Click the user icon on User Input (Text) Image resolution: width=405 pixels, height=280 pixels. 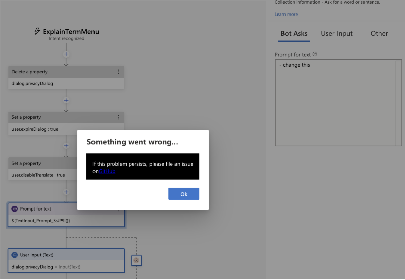tap(14, 255)
